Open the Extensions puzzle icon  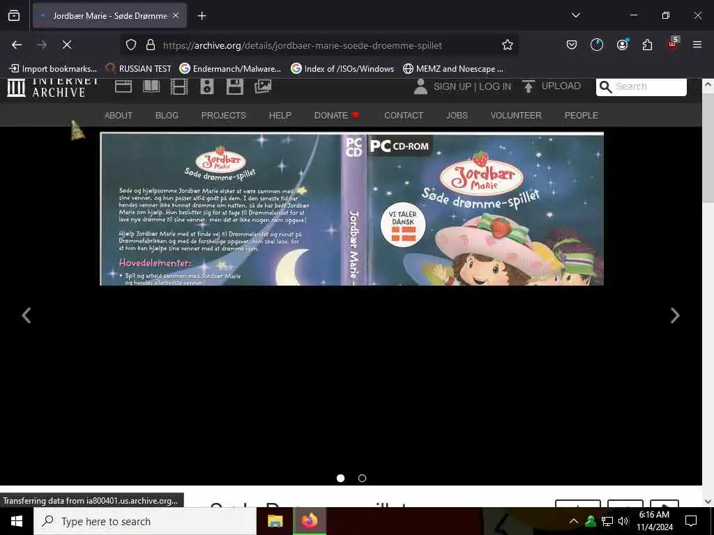click(647, 45)
